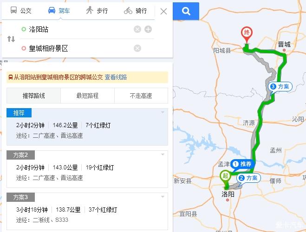Expand the 方案2 route details arrow
Viewport: 306px width, 232px height.
[x=163, y=155]
